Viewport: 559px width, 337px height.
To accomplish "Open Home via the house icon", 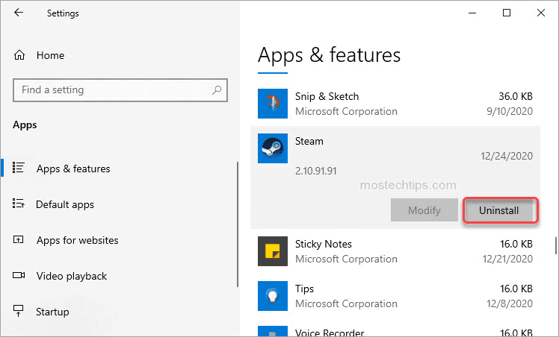I will (x=19, y=55).
